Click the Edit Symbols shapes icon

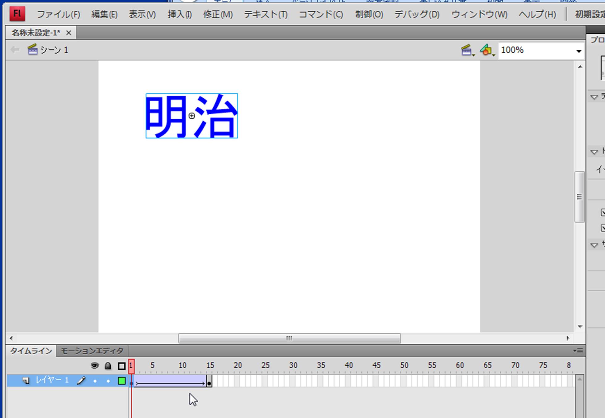pos(486,50)
